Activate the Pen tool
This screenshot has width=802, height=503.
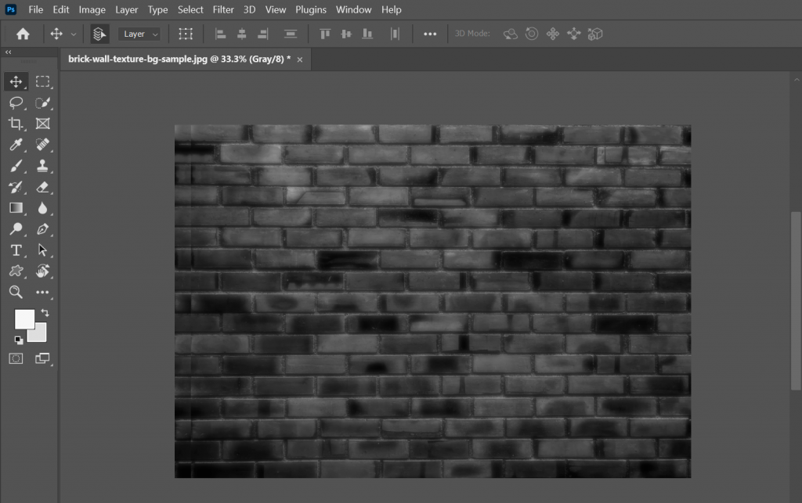(x=42, y=229)
